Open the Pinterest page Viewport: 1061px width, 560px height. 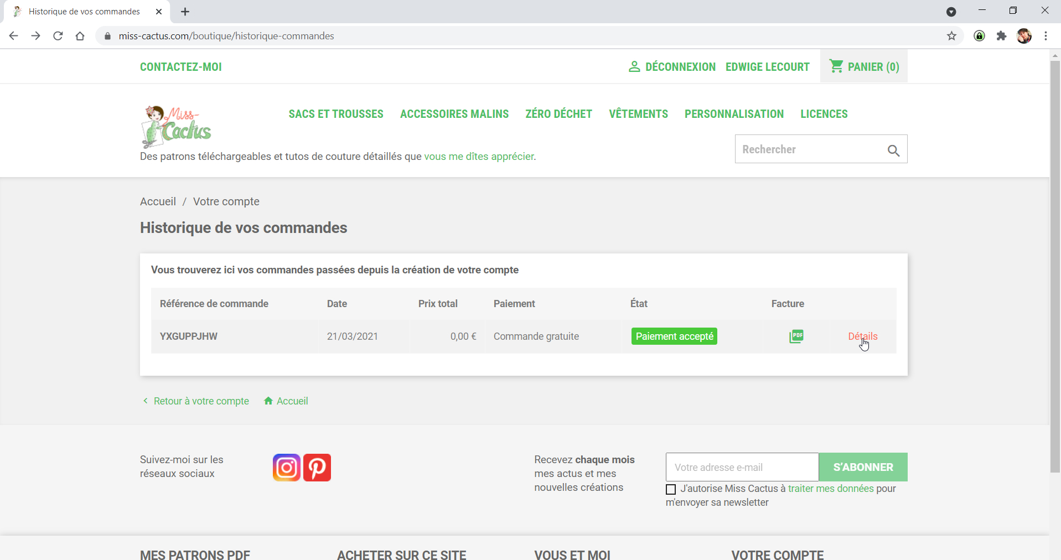point(317,467)
